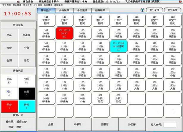Click the 输入台号 input field

[x=170, y=125]
